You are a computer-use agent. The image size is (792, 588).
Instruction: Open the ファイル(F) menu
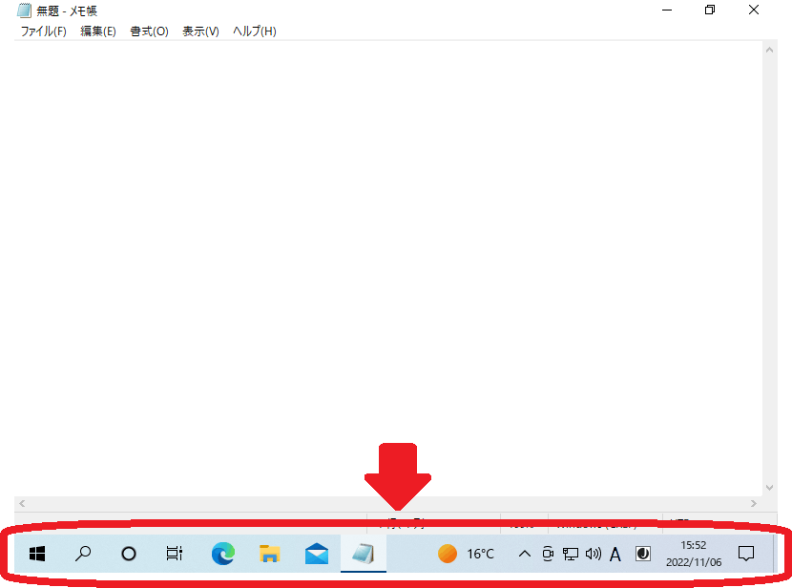(x=41, y=31)
